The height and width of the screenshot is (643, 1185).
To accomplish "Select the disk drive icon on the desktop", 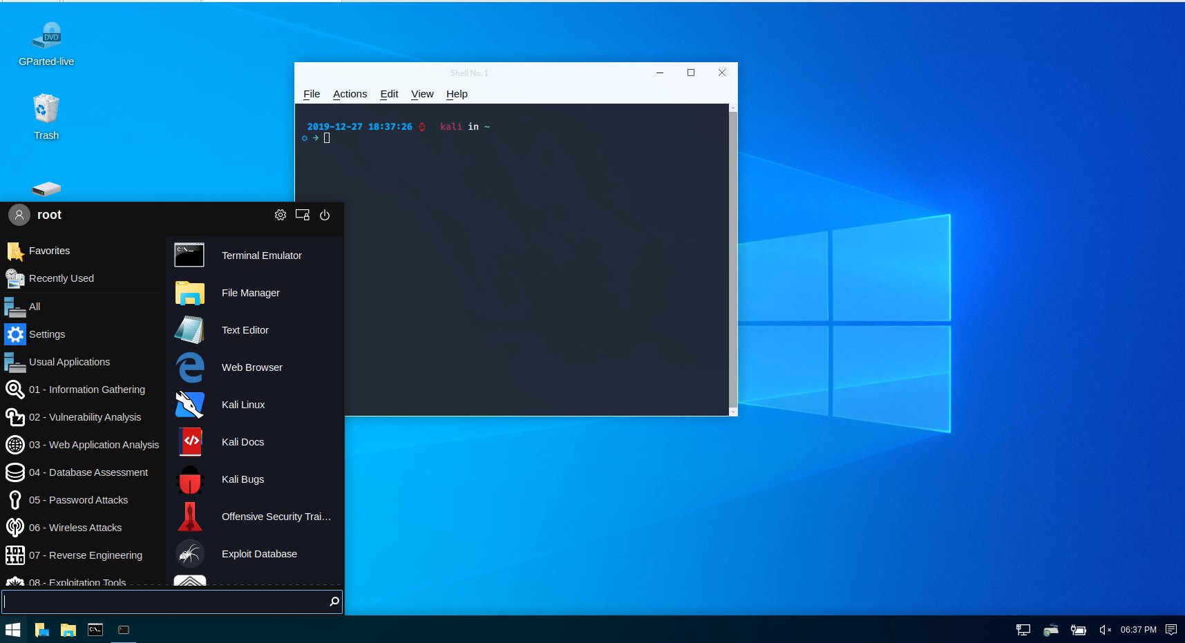I will tap(46, 189).
